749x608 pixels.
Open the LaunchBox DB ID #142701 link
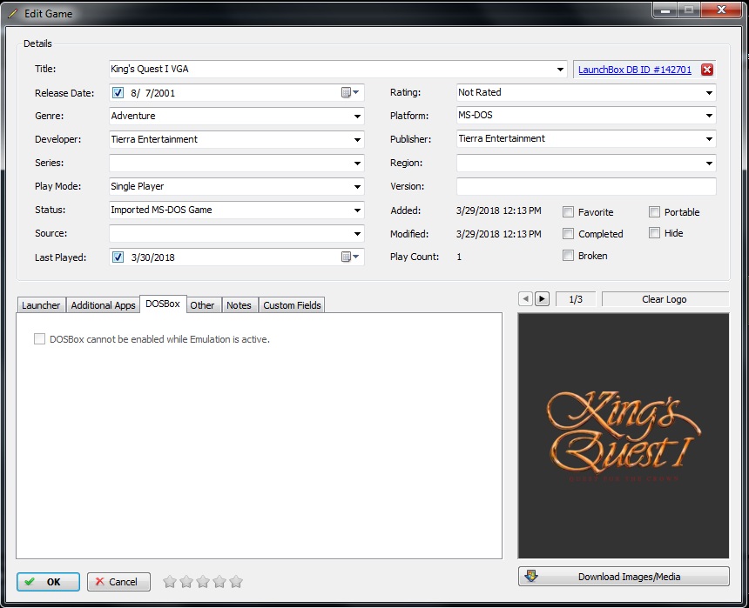pyautogui.click(x=634, y=70)
